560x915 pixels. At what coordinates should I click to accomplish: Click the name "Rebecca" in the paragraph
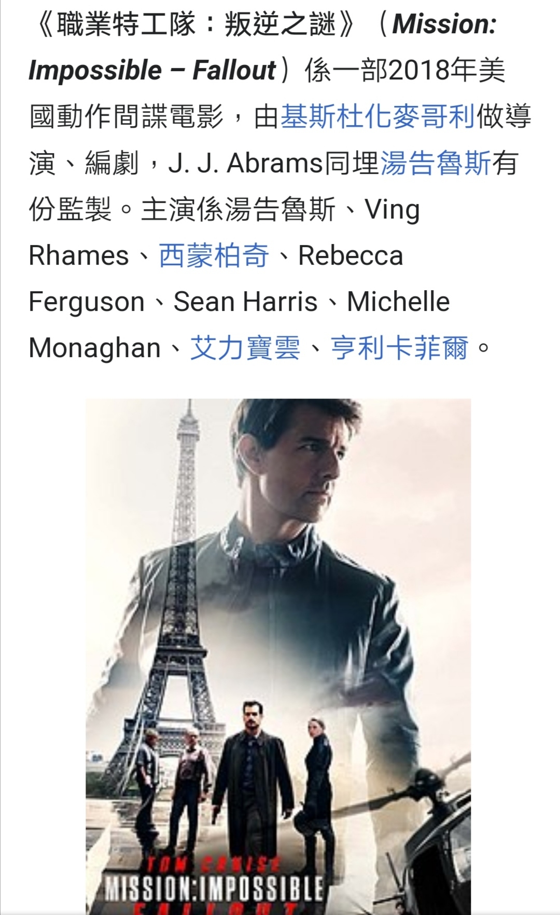pyautogui.click(x=351, y=256)
